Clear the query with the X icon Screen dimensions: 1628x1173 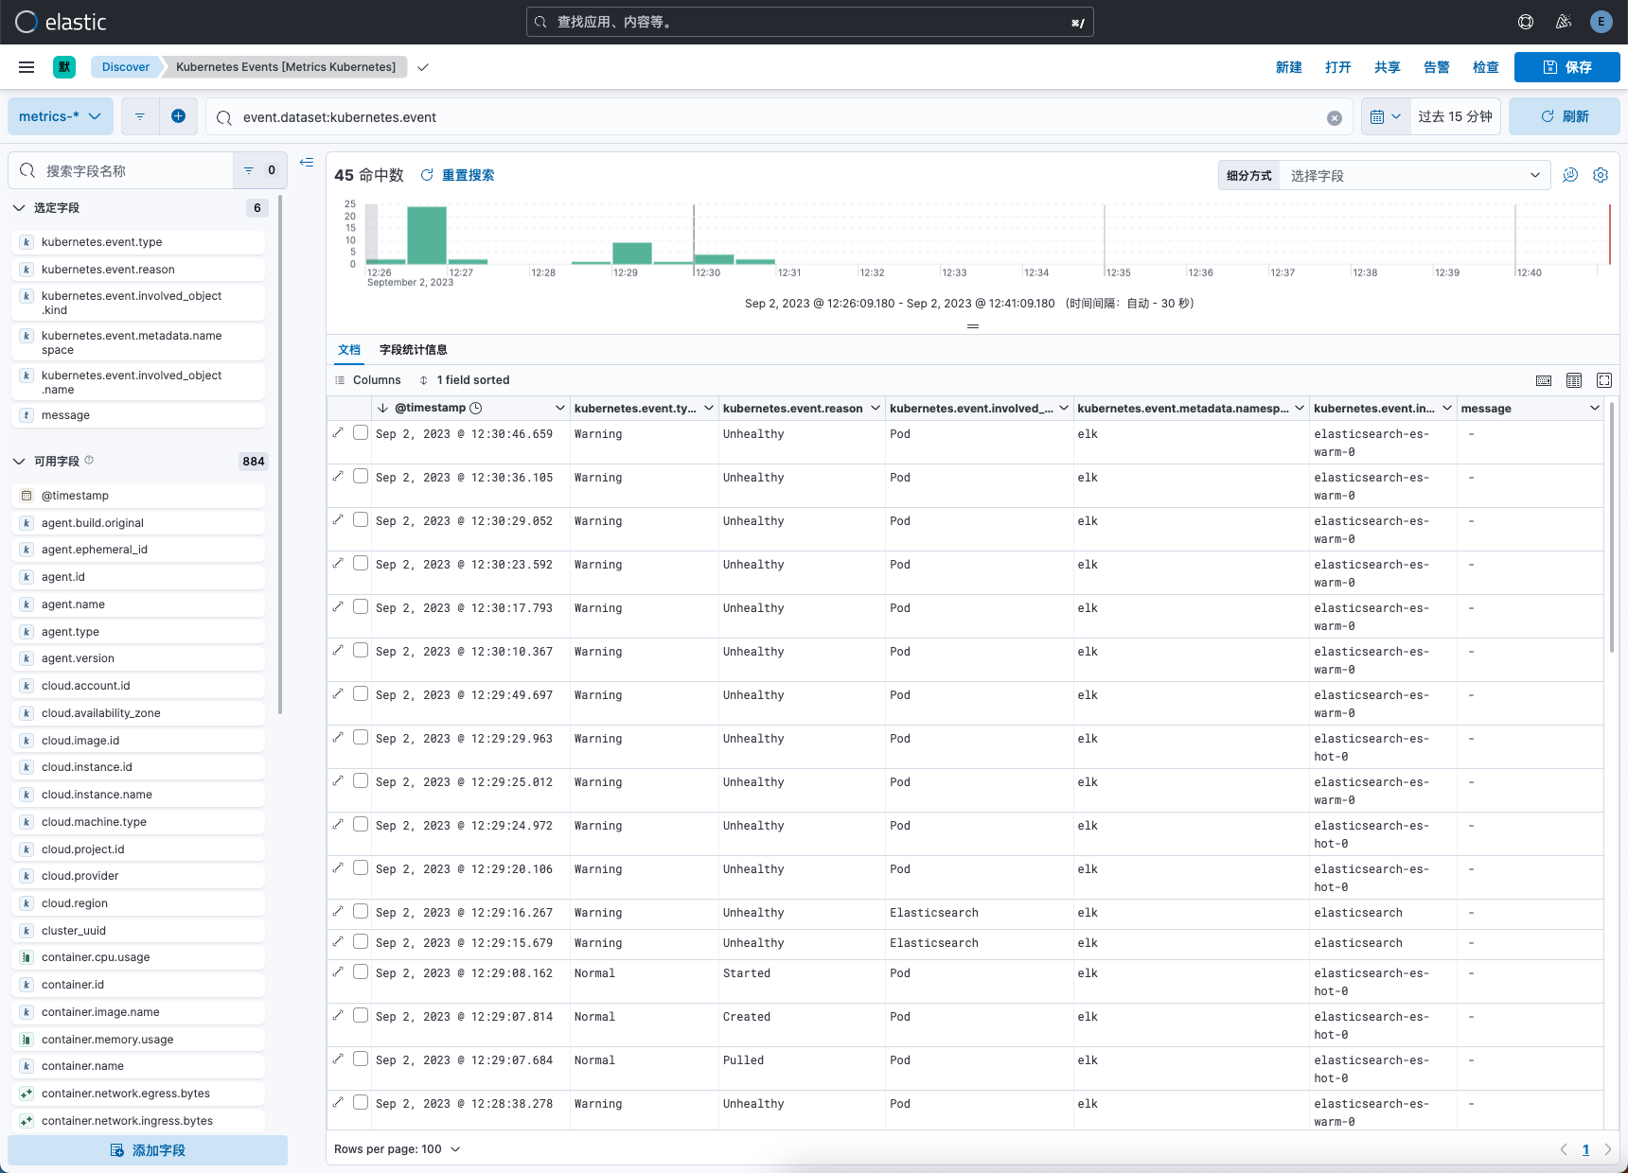(x=1335, y=118)
